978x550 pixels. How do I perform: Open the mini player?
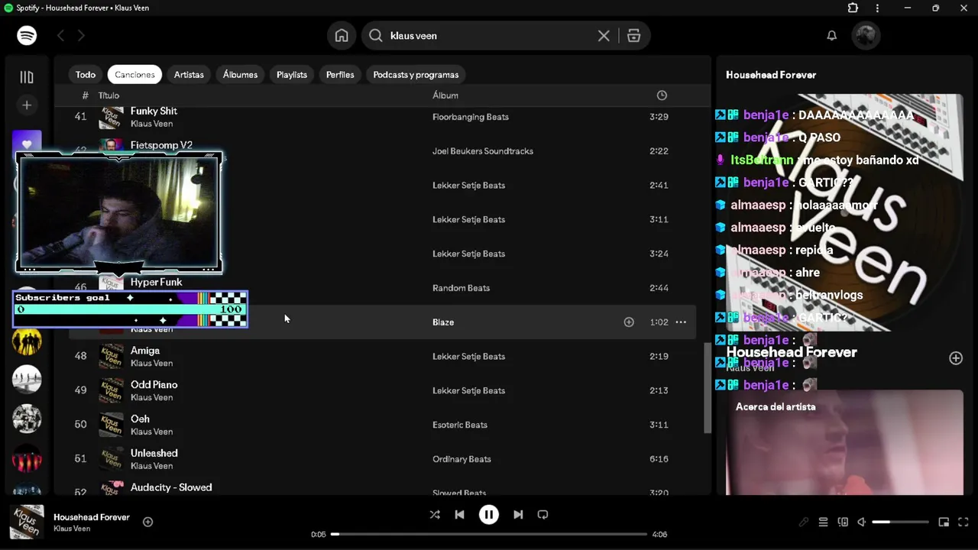point(944,522)
